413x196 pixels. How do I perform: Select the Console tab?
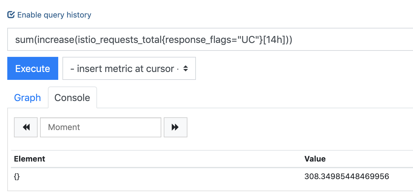tap(72, 98)
